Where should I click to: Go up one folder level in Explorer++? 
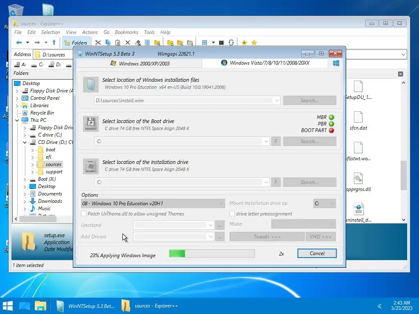coord(54,43)
